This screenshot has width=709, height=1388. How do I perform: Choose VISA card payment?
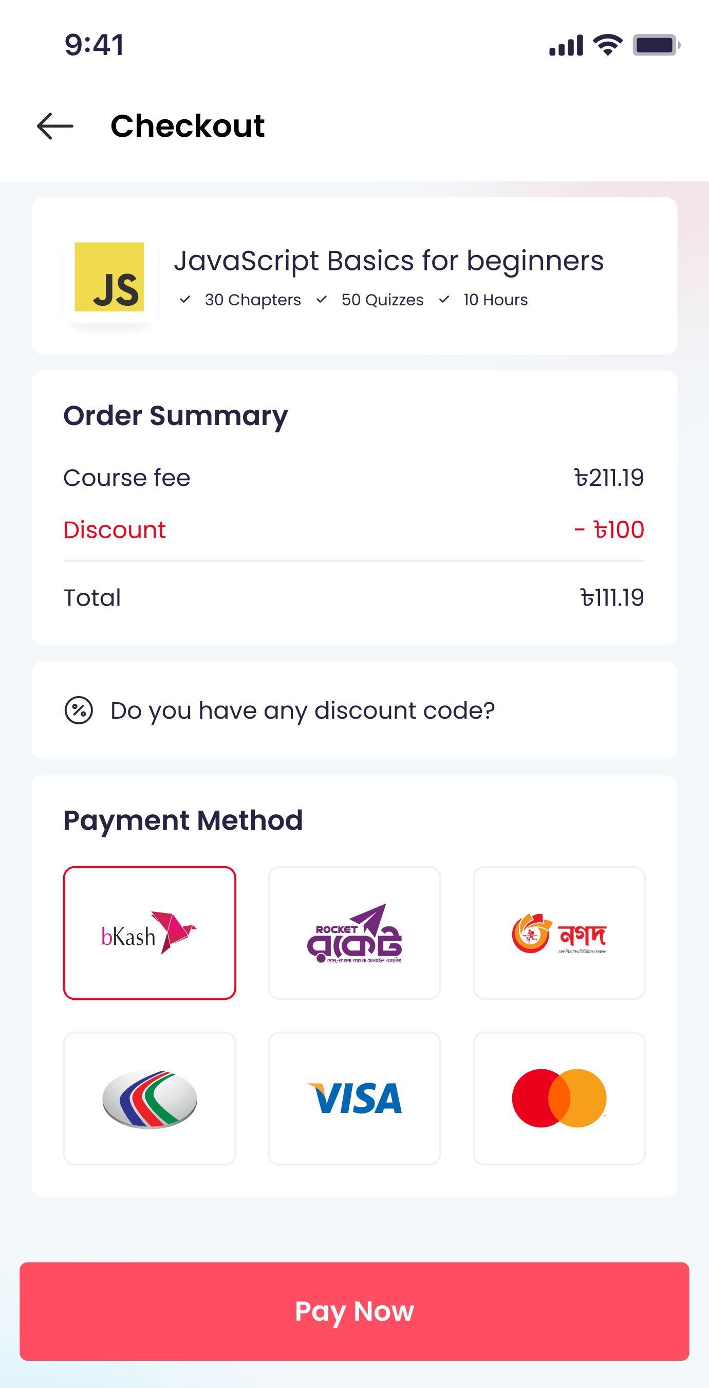tap(354, 1098)
